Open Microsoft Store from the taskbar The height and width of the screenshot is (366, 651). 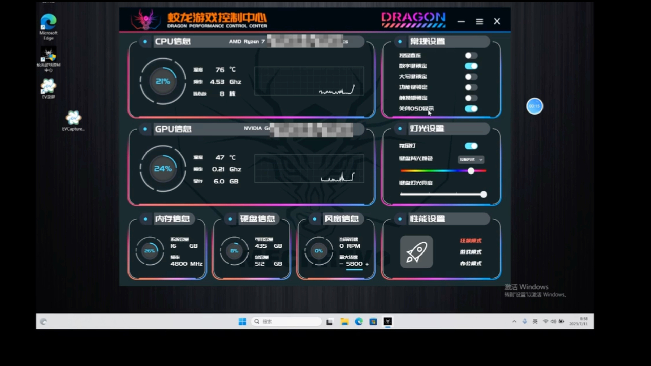[373, 321]
